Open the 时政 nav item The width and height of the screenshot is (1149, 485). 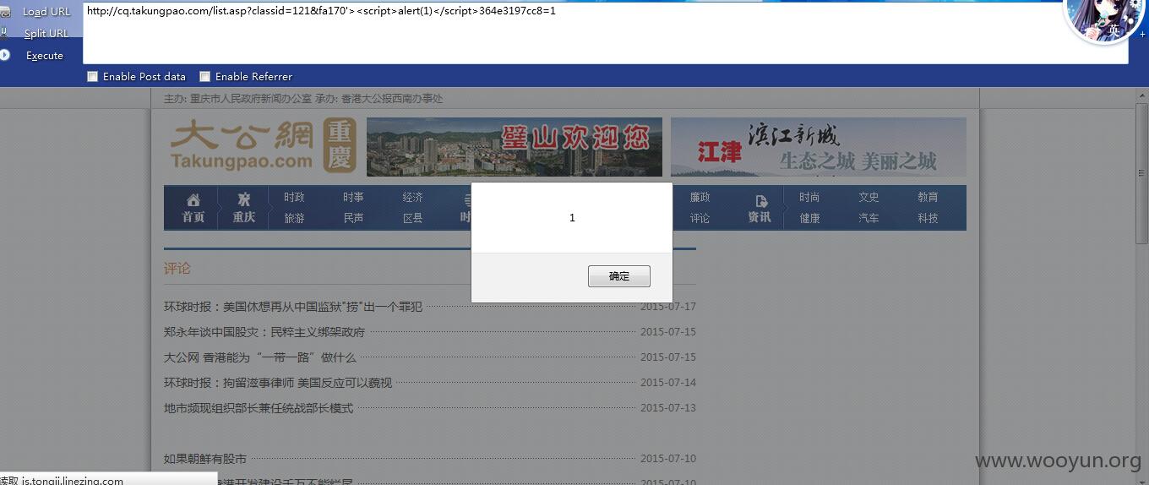[x=294, y=197]
